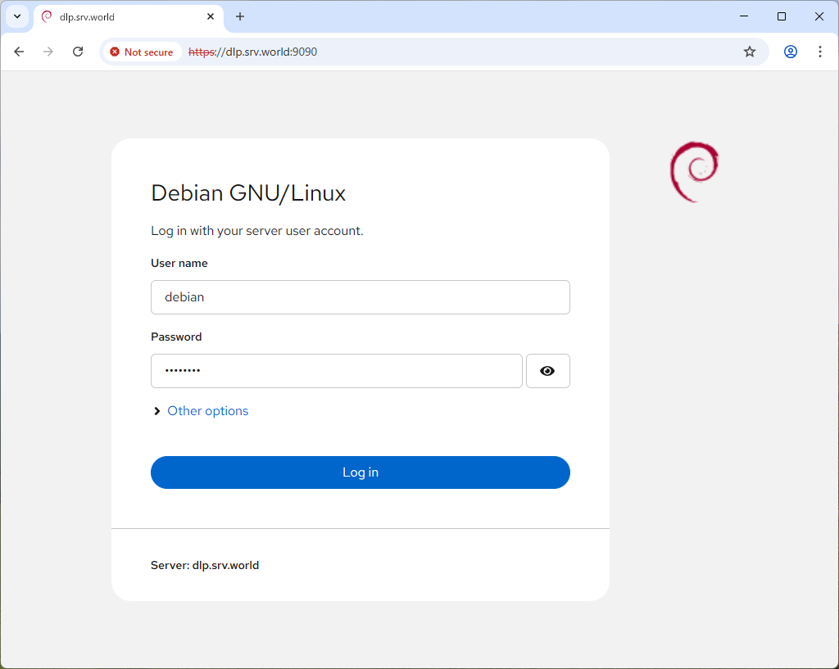Reload the page
The image size is (839, 669).
pos(78,52)
